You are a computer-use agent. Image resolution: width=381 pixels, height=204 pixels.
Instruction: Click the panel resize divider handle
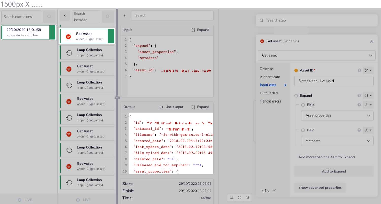click(x=117, y=98)
